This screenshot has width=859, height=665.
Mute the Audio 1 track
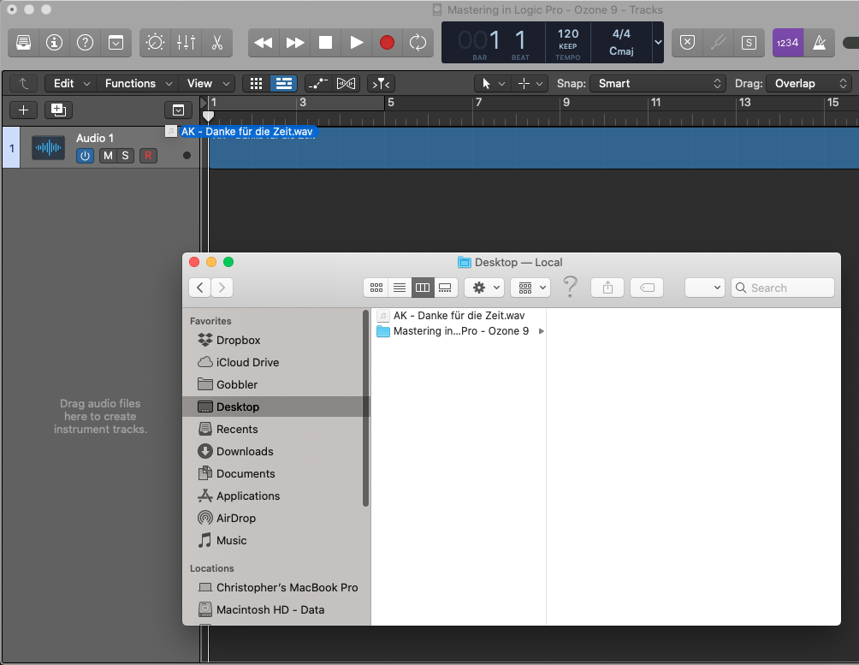tap(108, 156)
